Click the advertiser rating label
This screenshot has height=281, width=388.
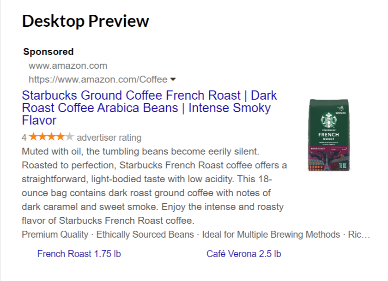click(109, 138)
